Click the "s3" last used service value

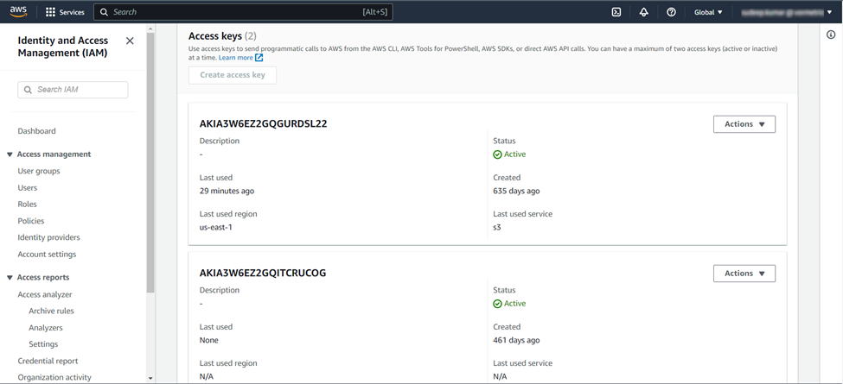tap(497, 228)
